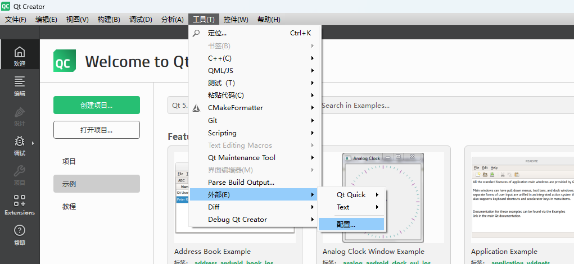Expand the Diff submenu arrow
The width and height of the screenshot is (574, 264).
coord(313,207)
